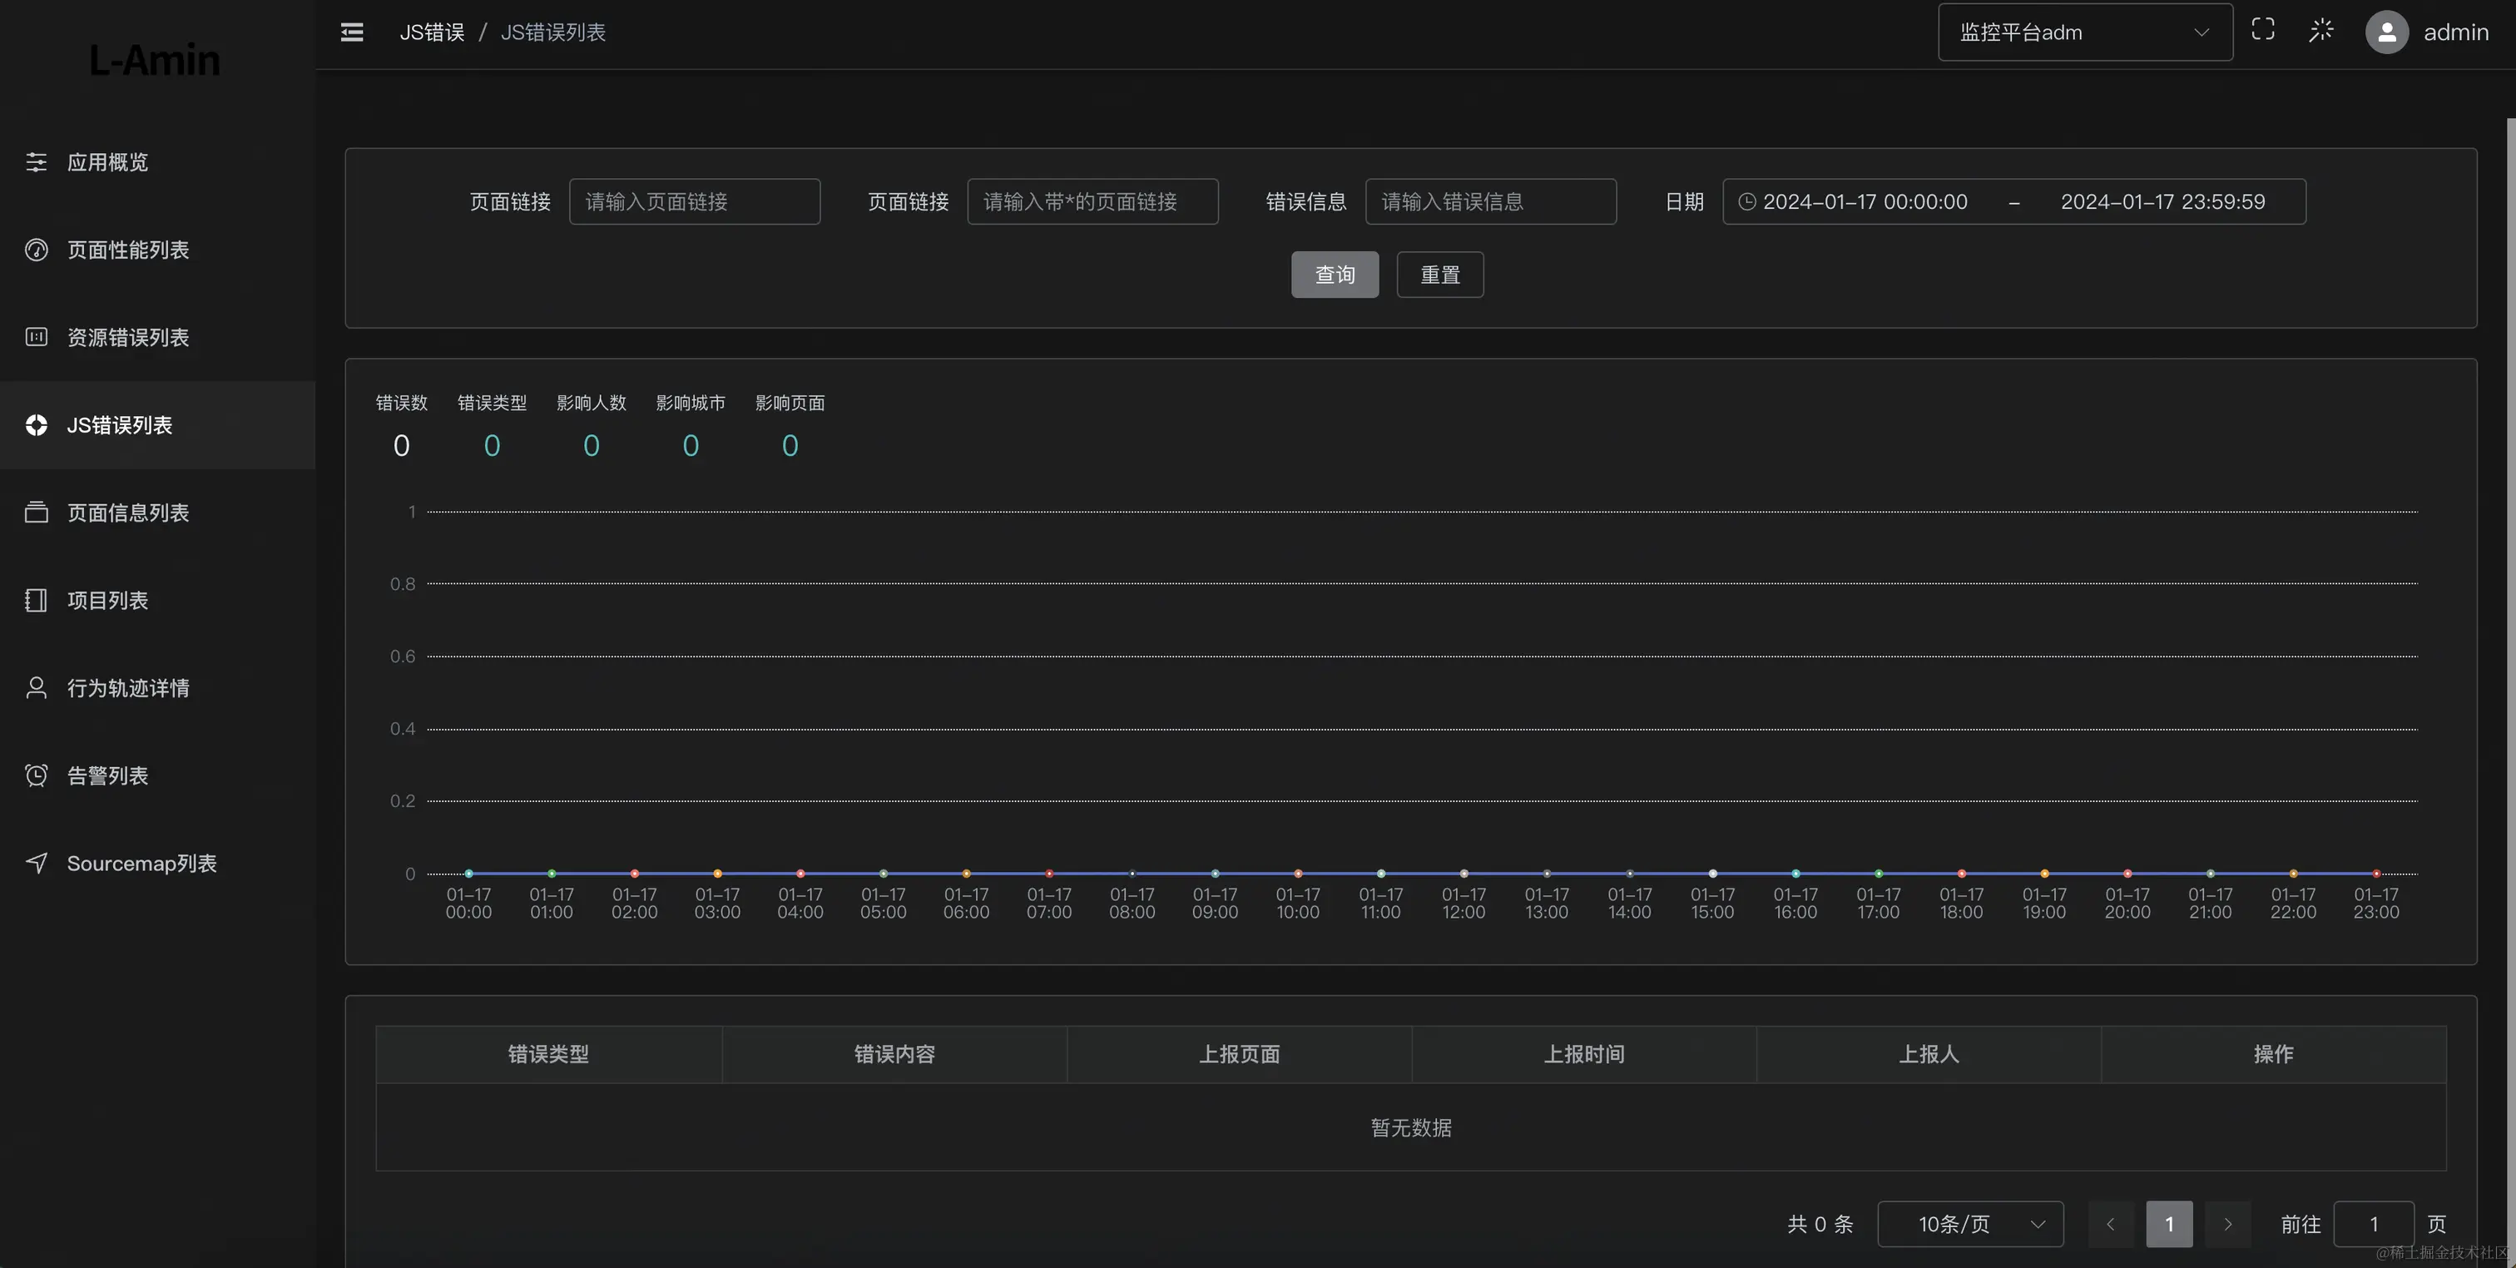Open the 监控平台adm project dropdown
The image size is (2516, 1268).
(2084, 32)
